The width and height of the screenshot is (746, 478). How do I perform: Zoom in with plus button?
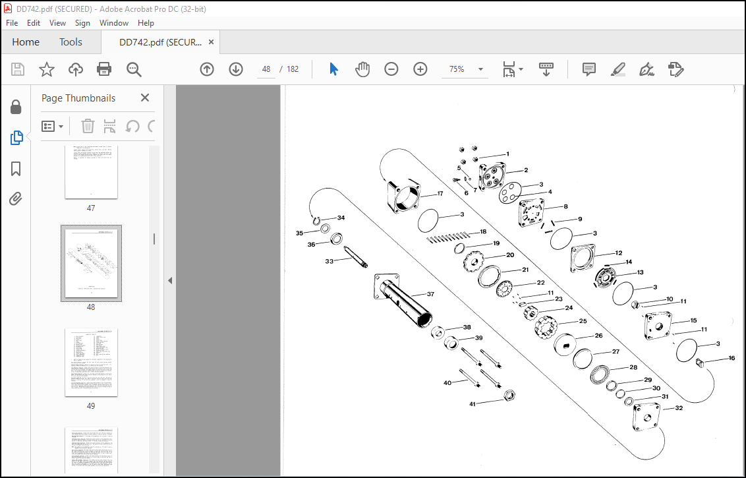coord(420,69)
